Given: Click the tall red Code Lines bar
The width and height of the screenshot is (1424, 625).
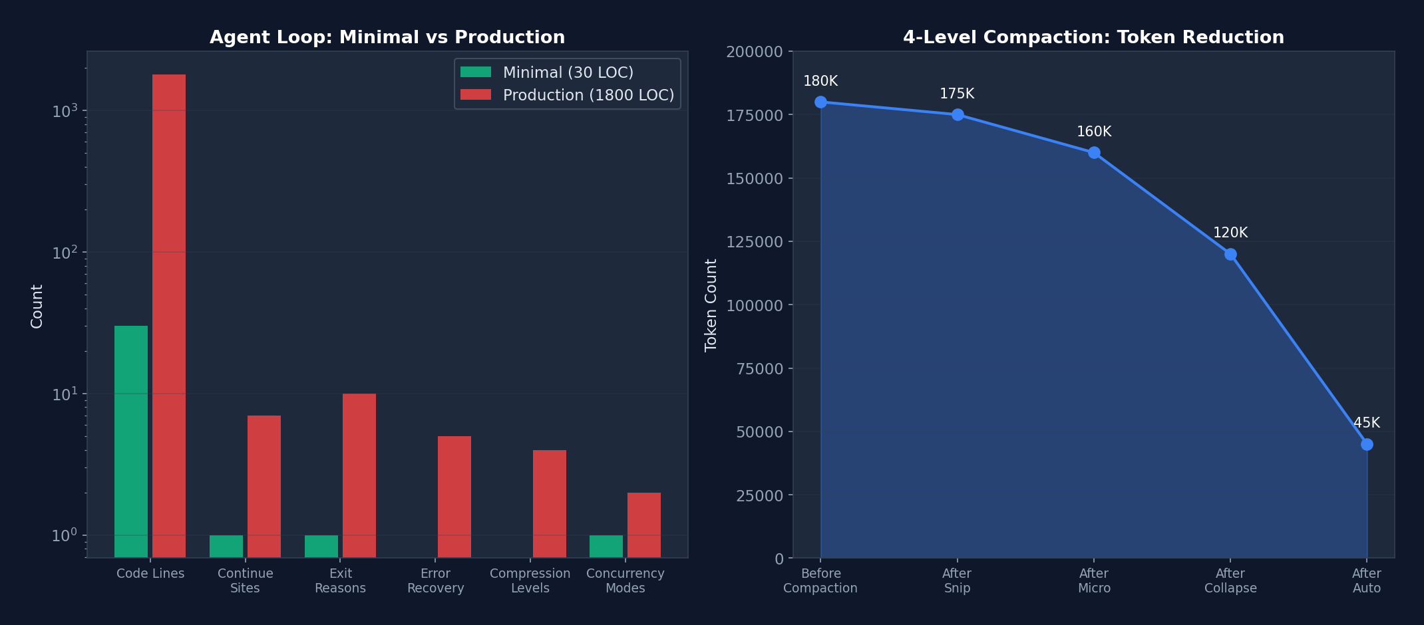Looking at the screenshot, I should pyautogui.click(x=169, y=299).
